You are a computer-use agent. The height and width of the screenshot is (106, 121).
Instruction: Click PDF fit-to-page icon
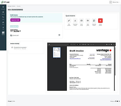click(83, 44)
